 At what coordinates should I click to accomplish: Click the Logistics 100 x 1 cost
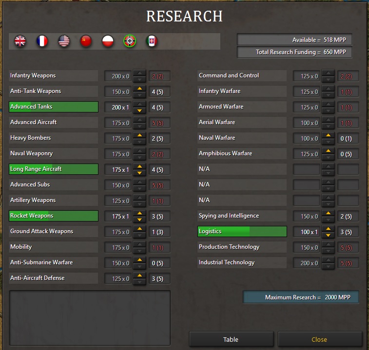(x=307, y=232)
